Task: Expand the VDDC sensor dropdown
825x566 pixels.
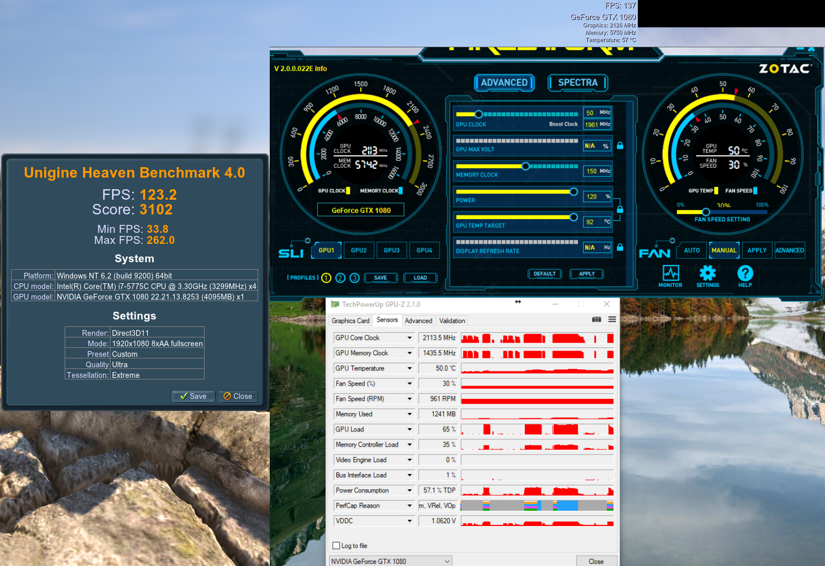Action: (x=410, y=521)
